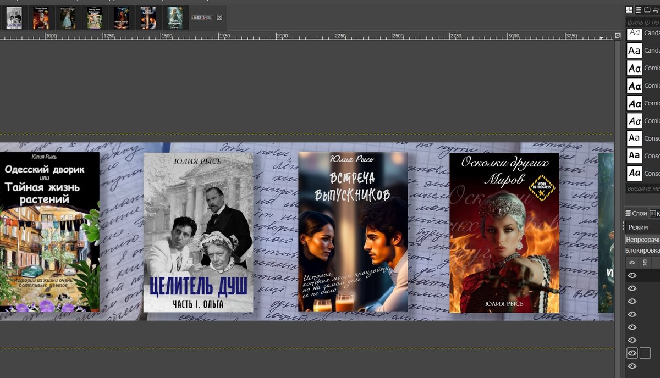Image resolution: width=660 pixels, height=378 pixels.
Task: Hide the topmost layer via its eye icon
Action: (x=632, y=275)
